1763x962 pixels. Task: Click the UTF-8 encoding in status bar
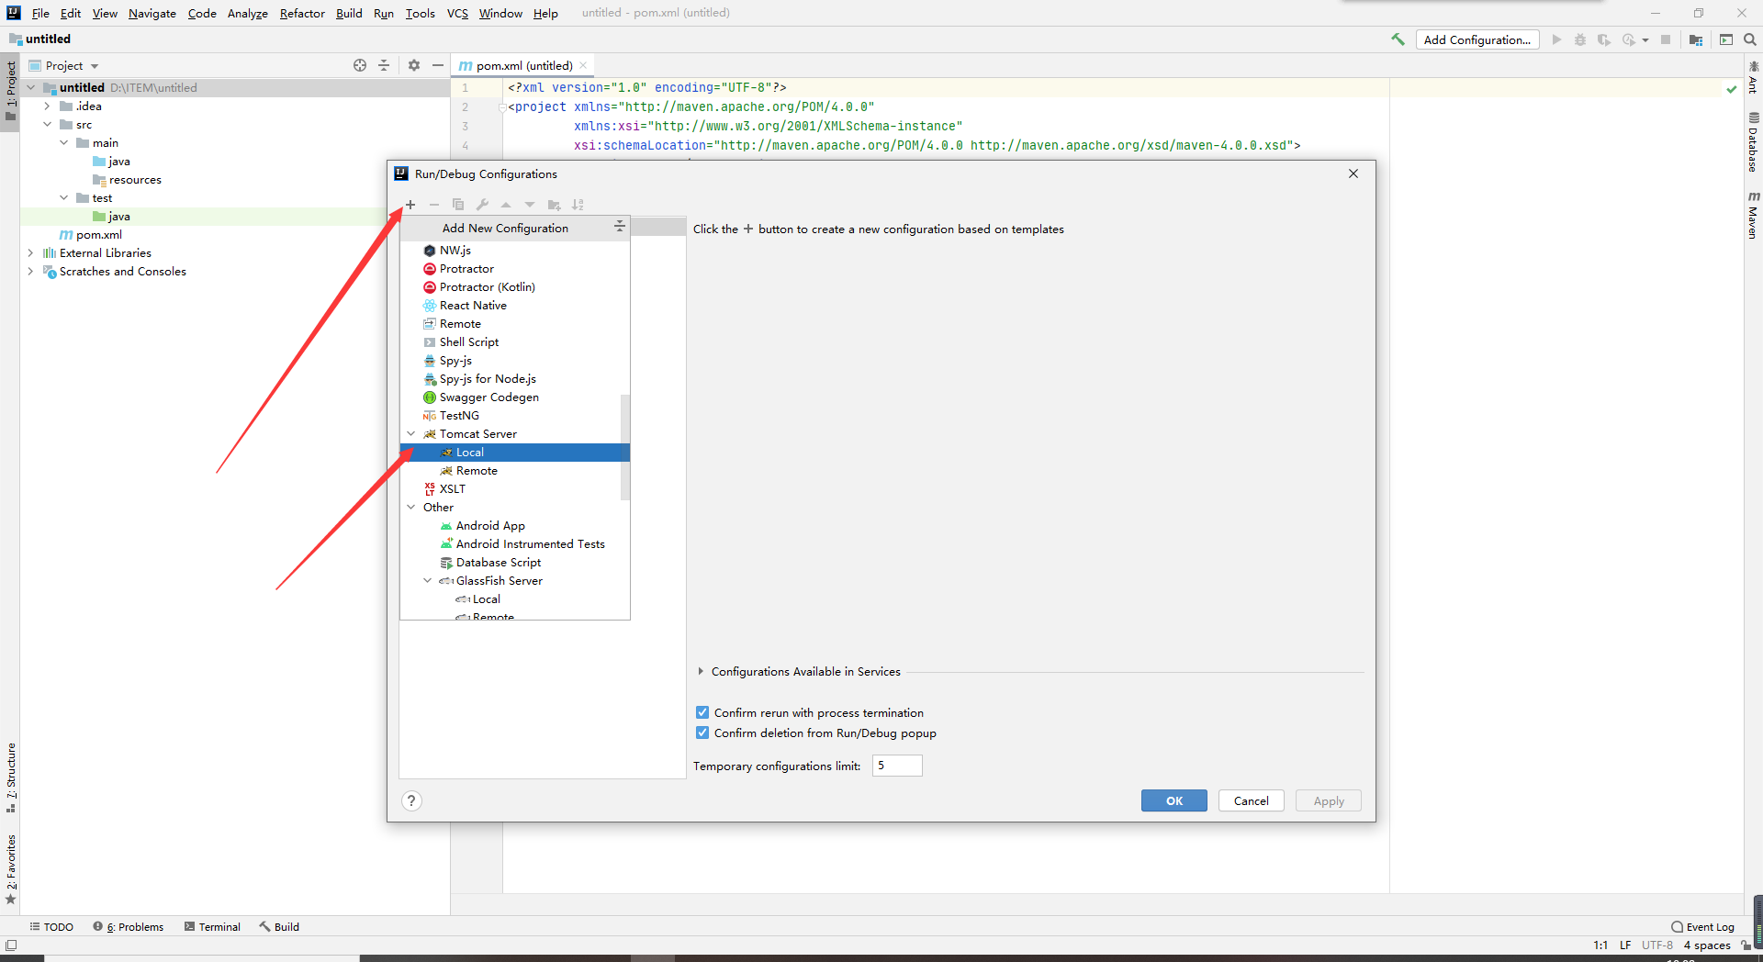[1656, 945]
